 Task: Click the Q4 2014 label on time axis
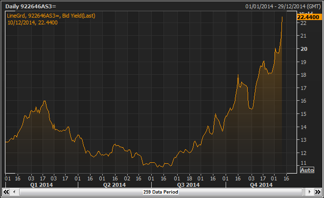pyautogui.click(x=261, y=185)
